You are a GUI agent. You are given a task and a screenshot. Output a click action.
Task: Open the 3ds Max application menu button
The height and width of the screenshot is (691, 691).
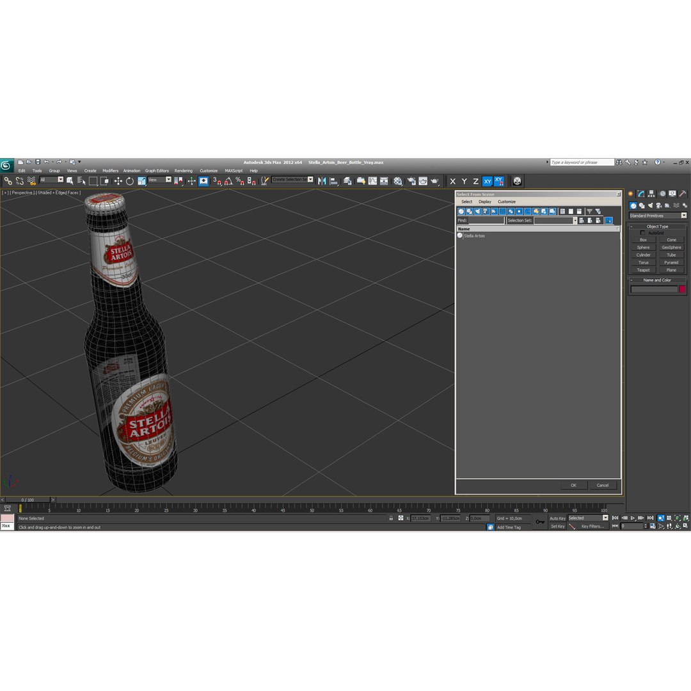pos(6,165)
